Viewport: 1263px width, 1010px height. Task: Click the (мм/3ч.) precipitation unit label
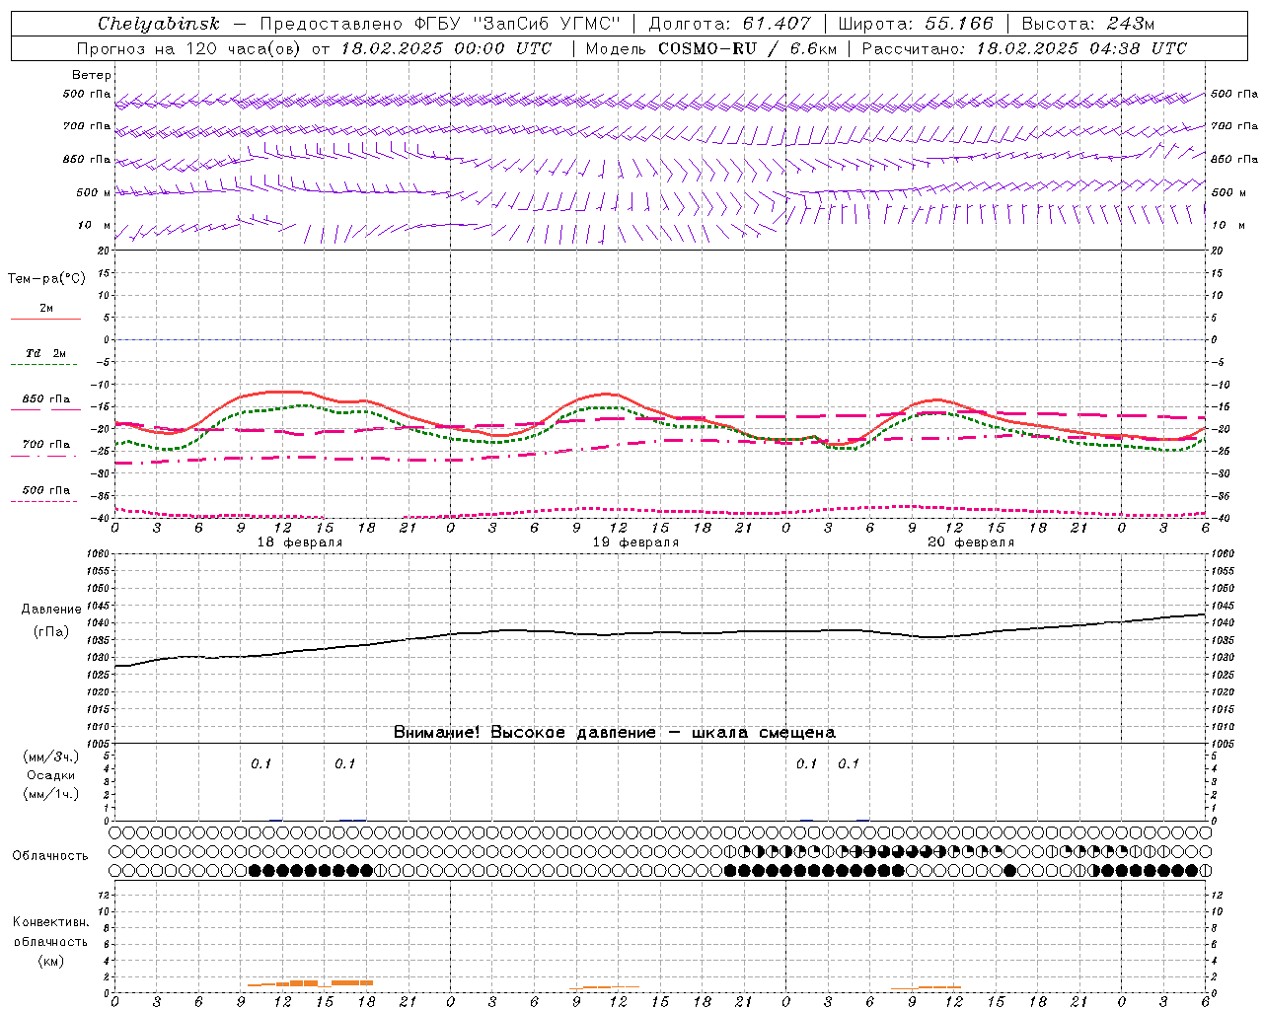[x=51, y=757]
